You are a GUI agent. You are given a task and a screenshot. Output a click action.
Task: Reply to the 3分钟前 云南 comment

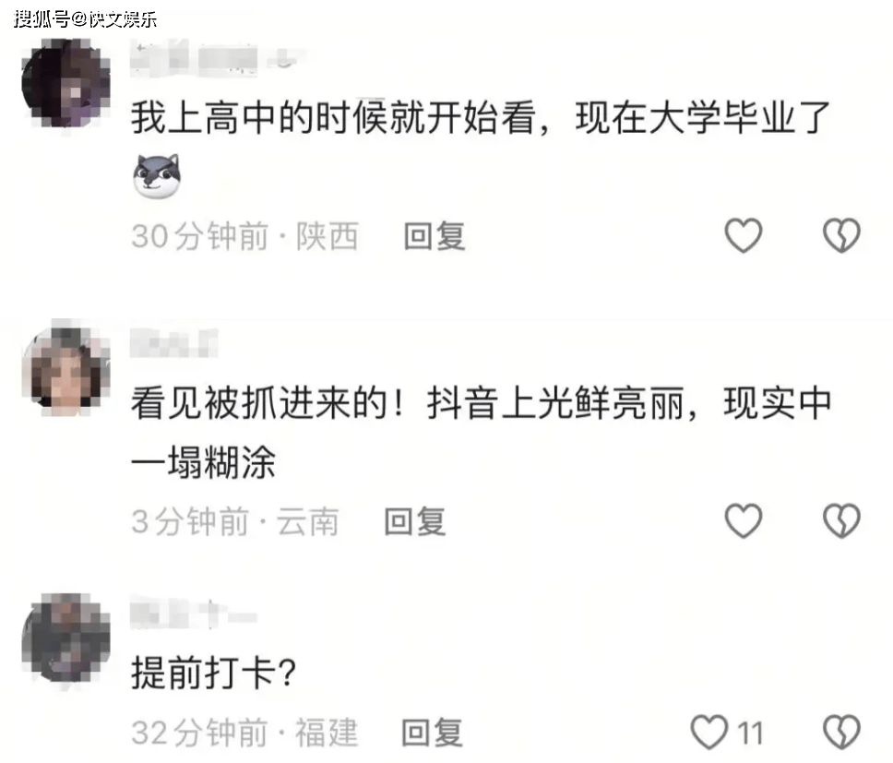coord(414,521)
